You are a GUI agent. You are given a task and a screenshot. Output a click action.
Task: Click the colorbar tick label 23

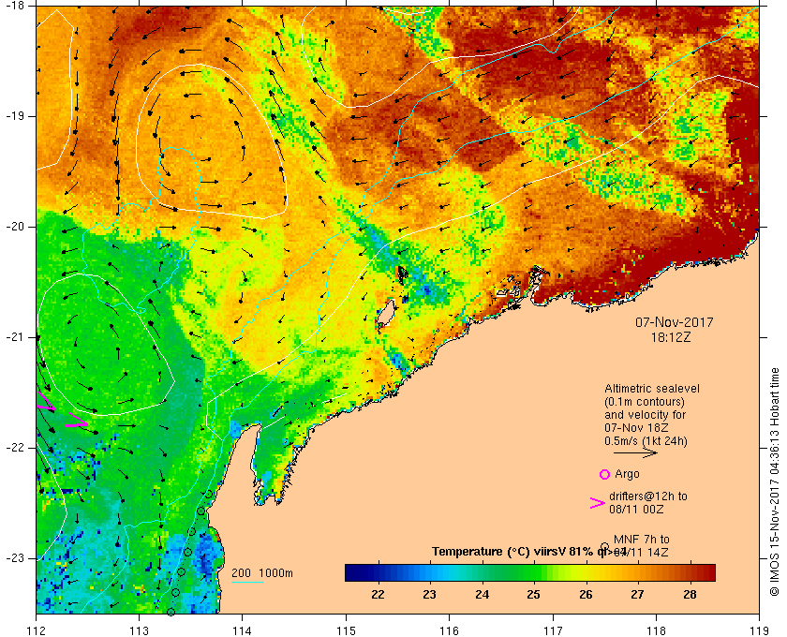[x=430, y=594]
